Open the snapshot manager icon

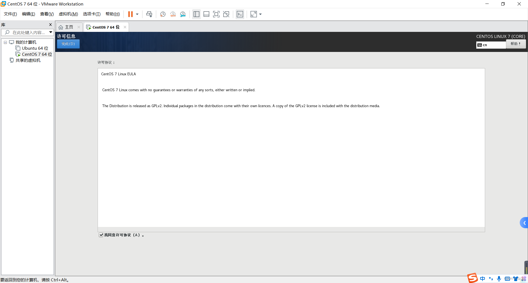[183, 14]
